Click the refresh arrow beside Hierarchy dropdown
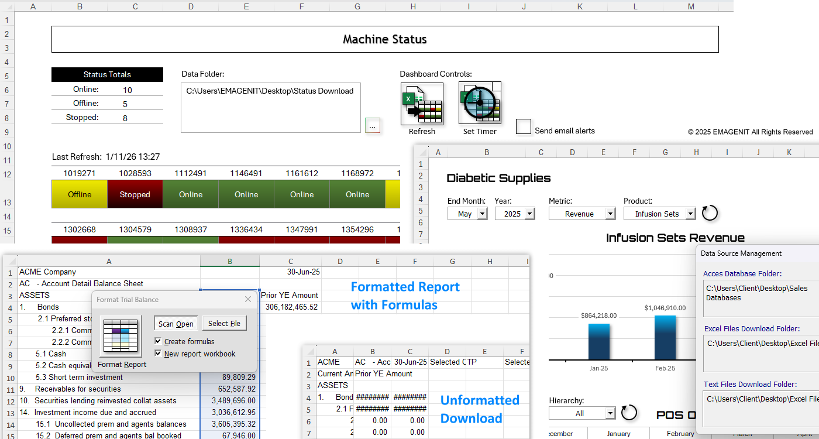 629,413
